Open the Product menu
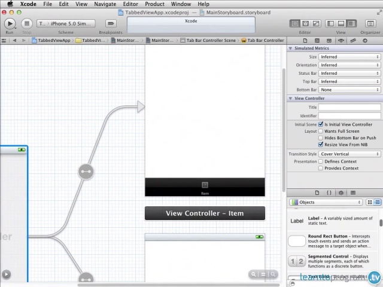Screen dimensions: 383x287 click(154, 4)
